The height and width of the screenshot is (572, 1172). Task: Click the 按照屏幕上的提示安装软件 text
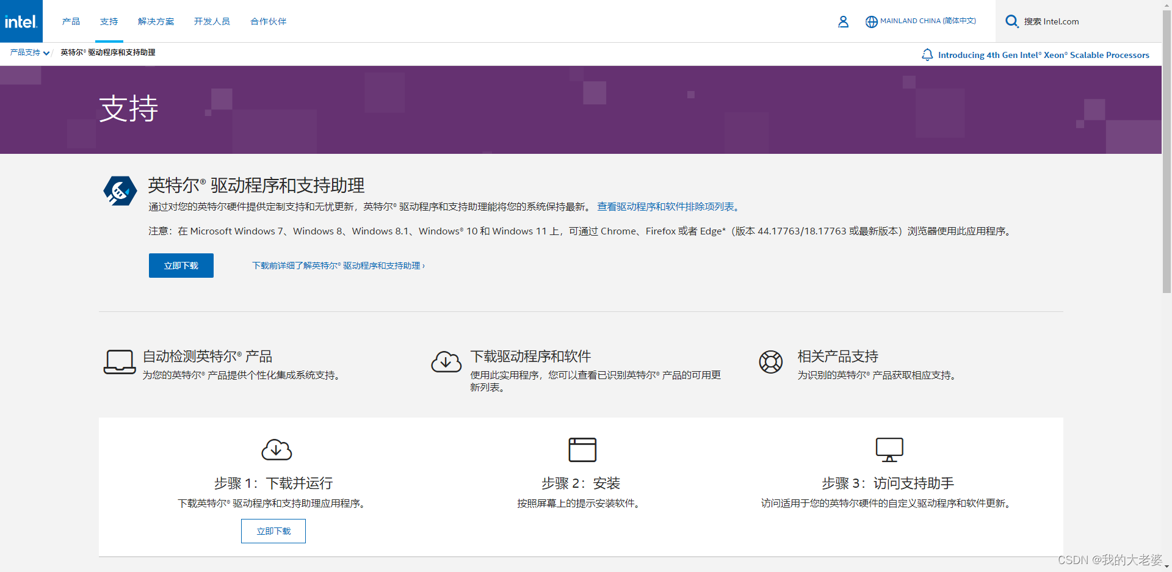pos(578,504)
